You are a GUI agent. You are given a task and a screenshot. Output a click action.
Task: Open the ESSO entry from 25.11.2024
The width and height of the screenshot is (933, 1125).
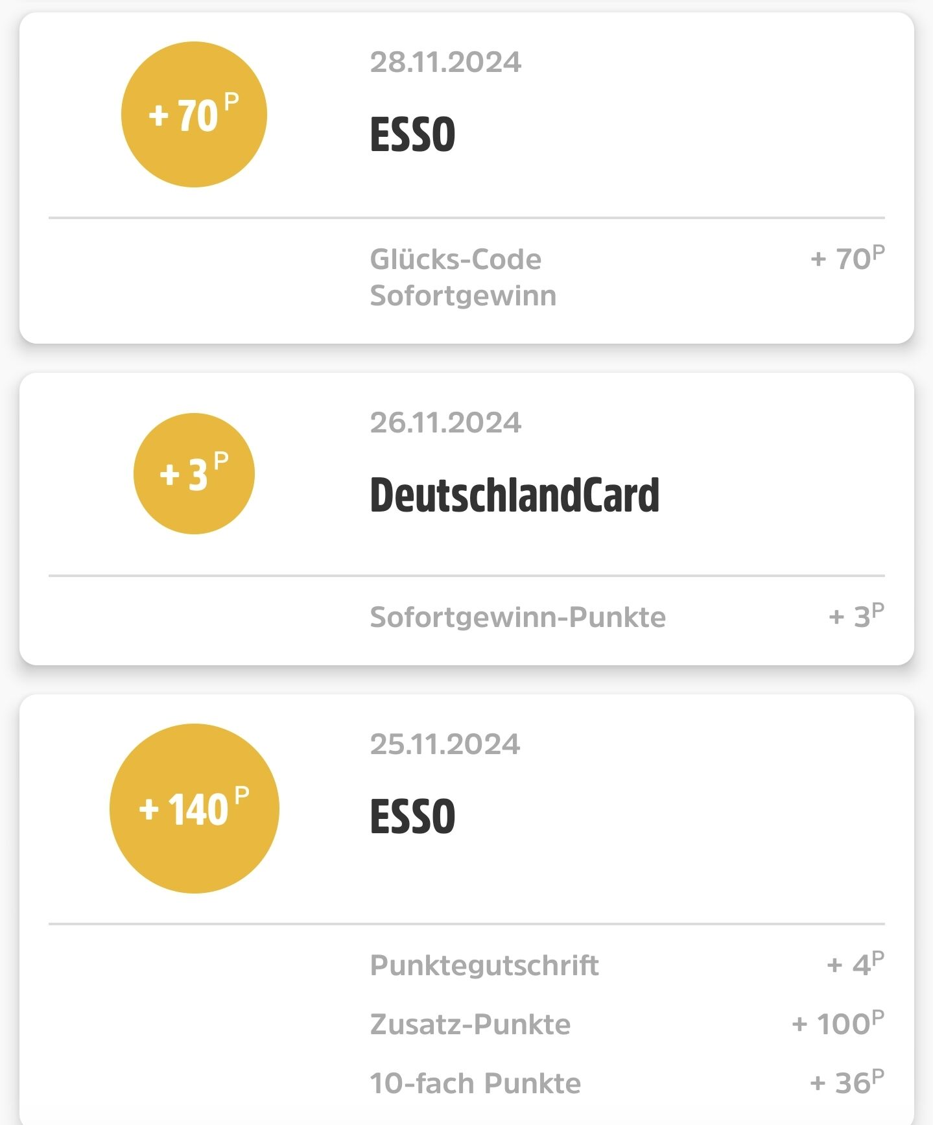click(x=412, y=816)
